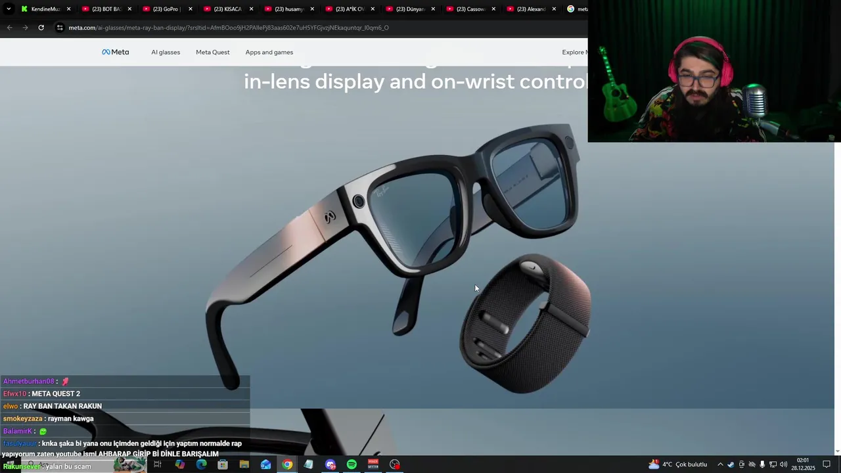
Task: Open the Discord icon in the taskbar
Action: pyautogui.click(x=330, y=464)
